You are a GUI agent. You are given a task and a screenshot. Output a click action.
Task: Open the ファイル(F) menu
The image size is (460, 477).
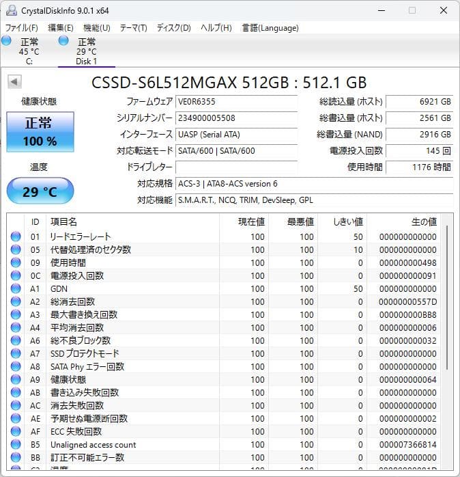click(22, 28)
